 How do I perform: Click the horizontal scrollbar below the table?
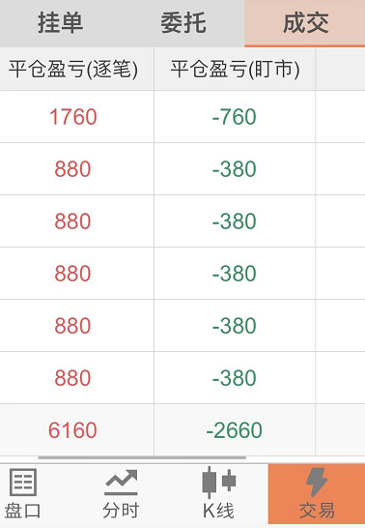pos(142,458)
